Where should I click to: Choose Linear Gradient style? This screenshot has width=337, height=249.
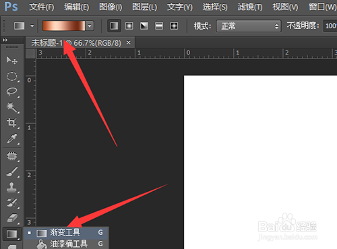click(x=114, y=26)
